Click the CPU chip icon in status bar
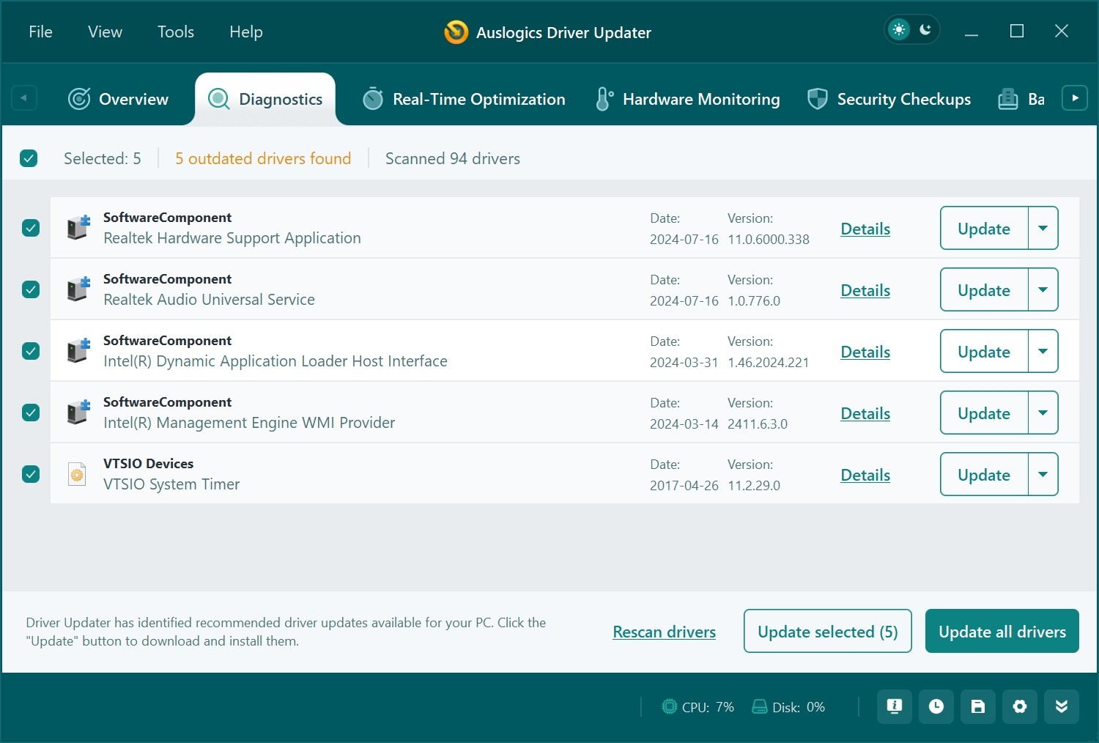The width and height of the screenshot is (1099, 743). tap(669, 706)
